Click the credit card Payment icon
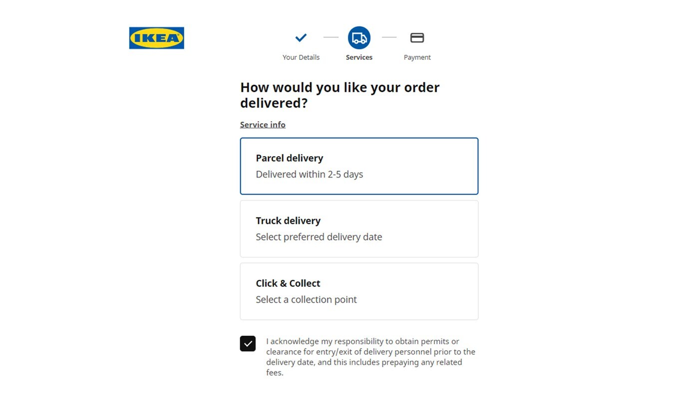The image size is (699, 393). 417,37
